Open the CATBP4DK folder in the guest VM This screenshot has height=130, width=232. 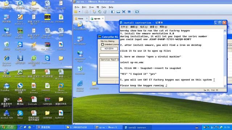point(94,85)
